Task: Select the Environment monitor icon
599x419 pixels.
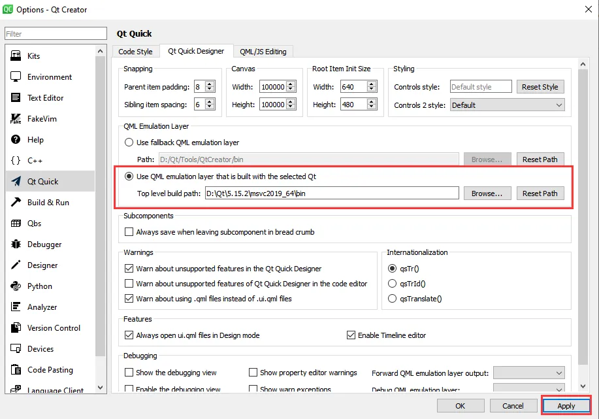Action: tap(16, 77)
